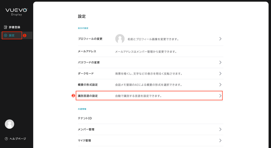This screenshot has width=271, height=148.
Task: Click the 識別言語の設定 row label
Action: 88,96
